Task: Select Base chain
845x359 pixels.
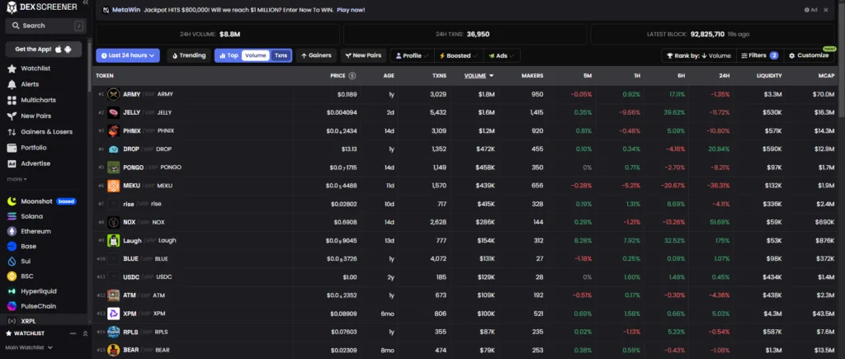Action: (x=29, y=246)
